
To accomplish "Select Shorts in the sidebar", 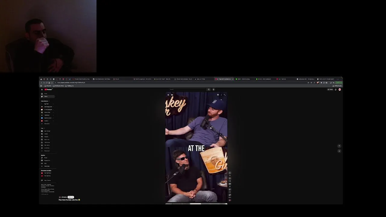I will [47, 96].
